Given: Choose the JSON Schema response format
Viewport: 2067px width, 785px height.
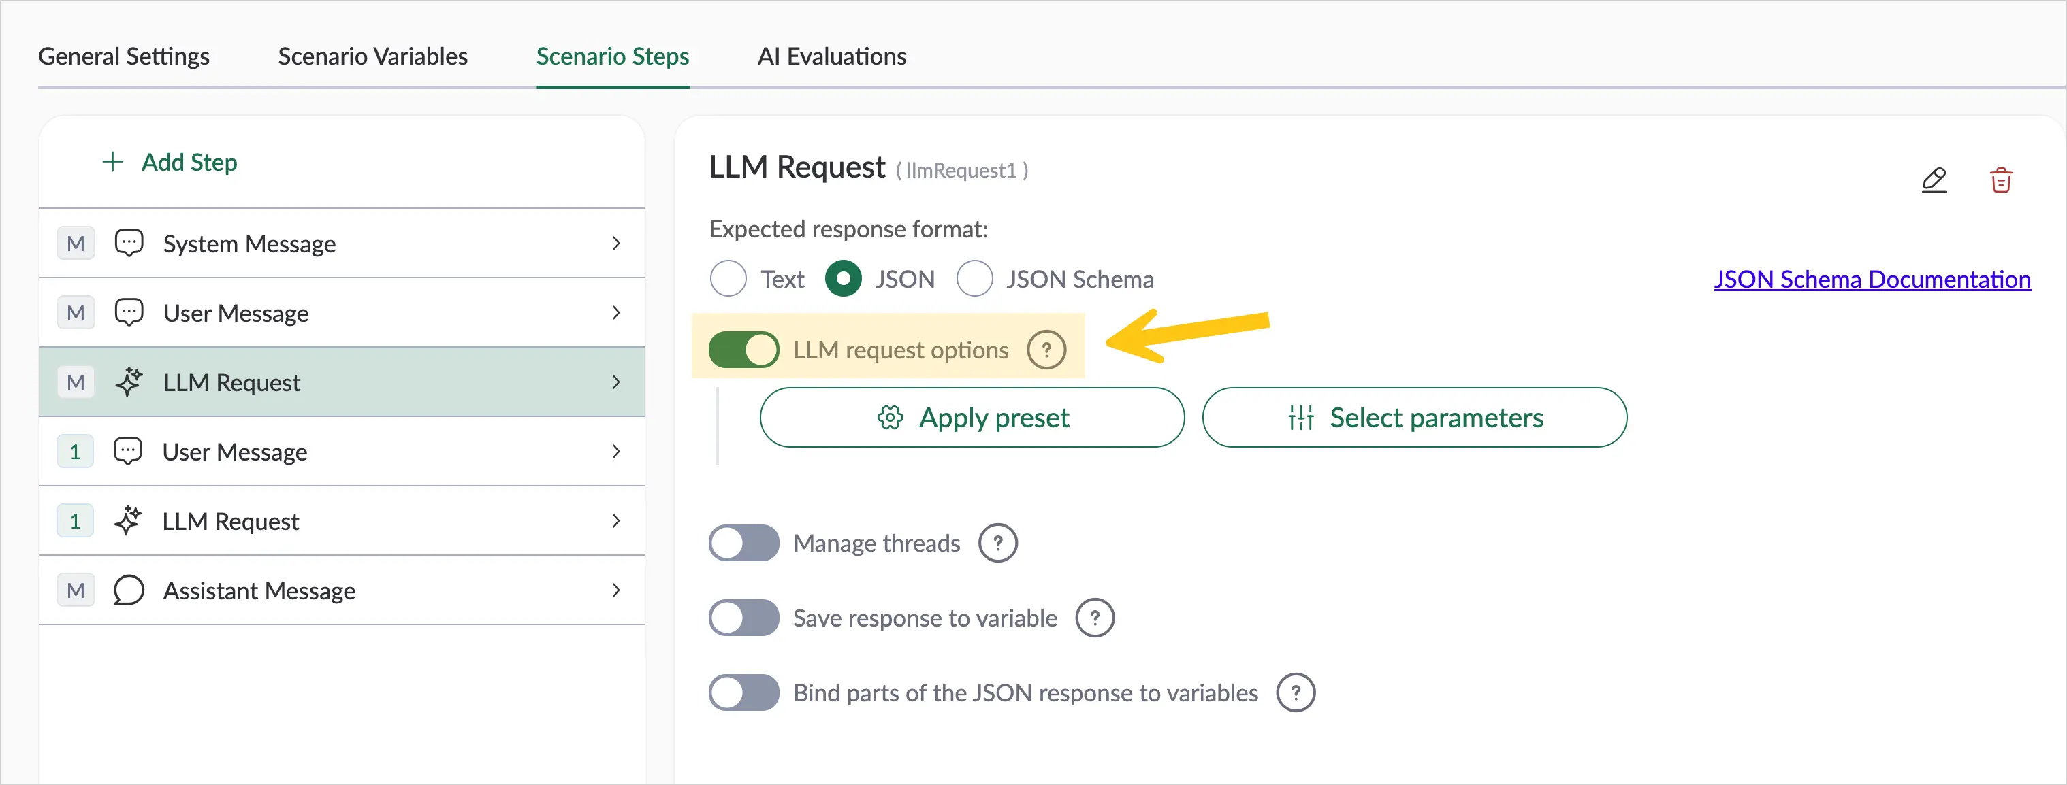Looking at the screenshot, I should (974, 278).
